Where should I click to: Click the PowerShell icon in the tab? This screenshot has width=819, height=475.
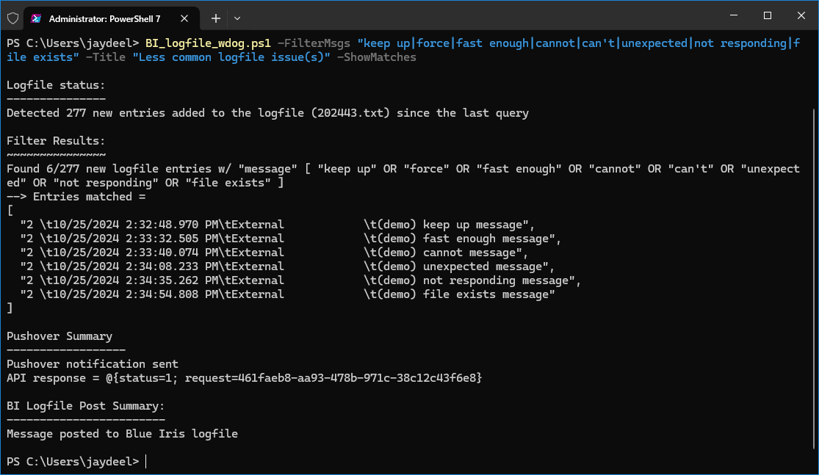click(x=36, y=18)
